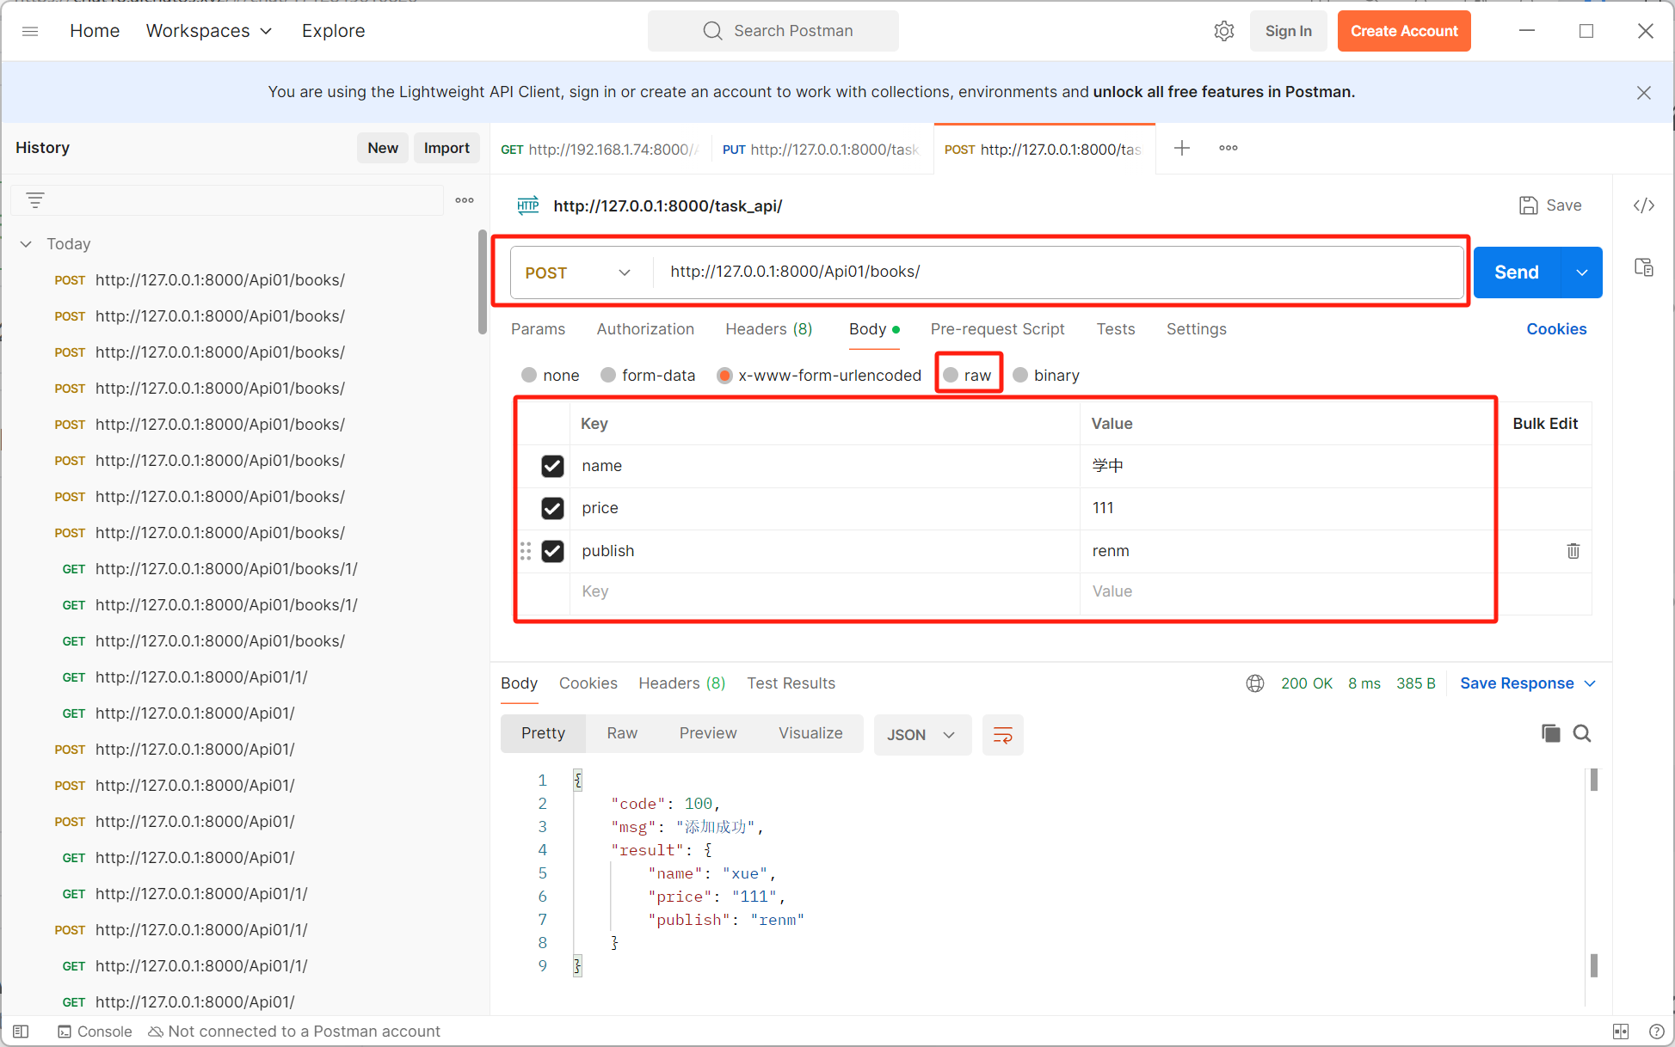1675x1047 pixels.
Task: Click the settings gear icon
Action: pyautogui.click(x=1223, y=31)
